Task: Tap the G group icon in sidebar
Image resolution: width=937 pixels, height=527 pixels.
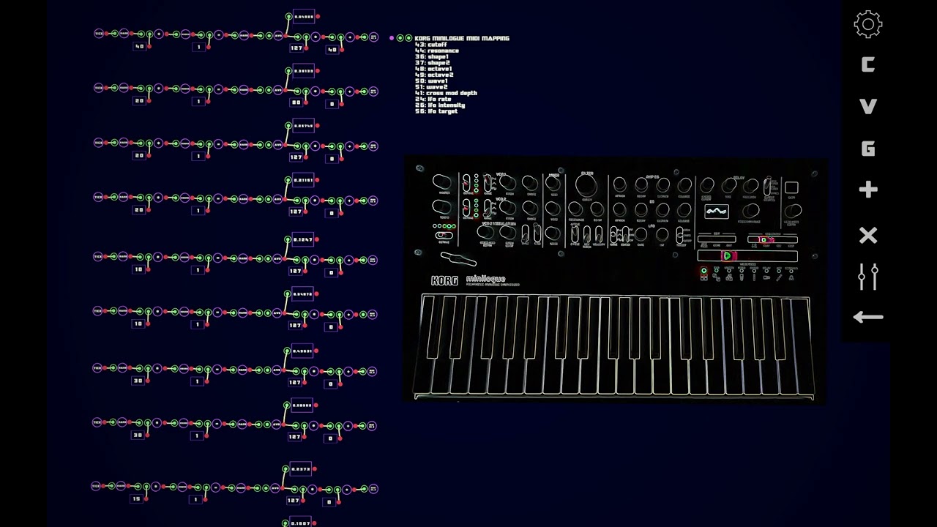Action: [868, 149]
